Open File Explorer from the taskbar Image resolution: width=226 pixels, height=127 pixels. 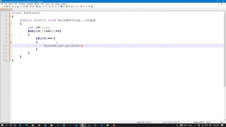33,125
